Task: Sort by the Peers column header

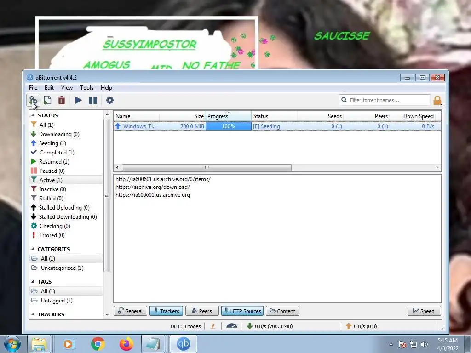Action: 367,116
